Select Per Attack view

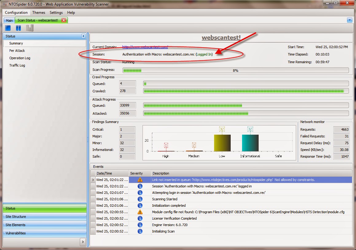tap(17, 51)
